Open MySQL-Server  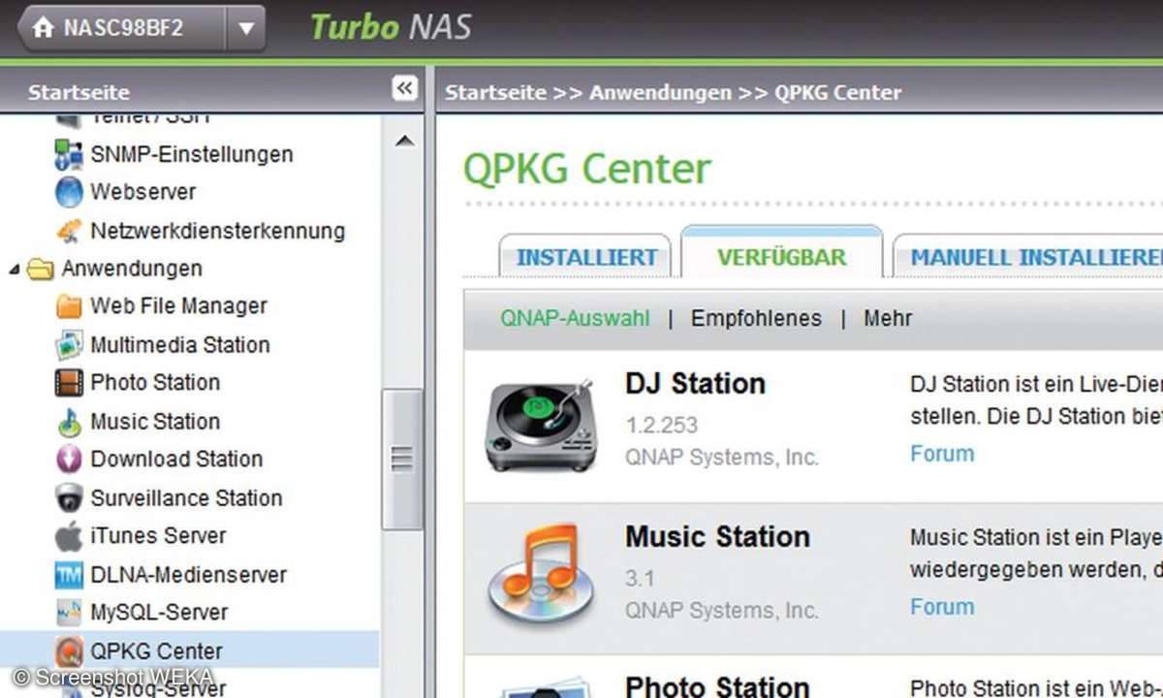[159, 613]
